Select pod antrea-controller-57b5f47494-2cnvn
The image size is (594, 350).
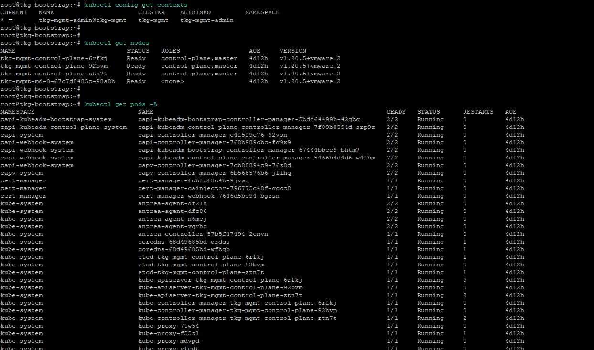point(203,234)
